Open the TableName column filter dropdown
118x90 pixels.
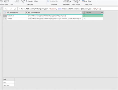(26, 13)
